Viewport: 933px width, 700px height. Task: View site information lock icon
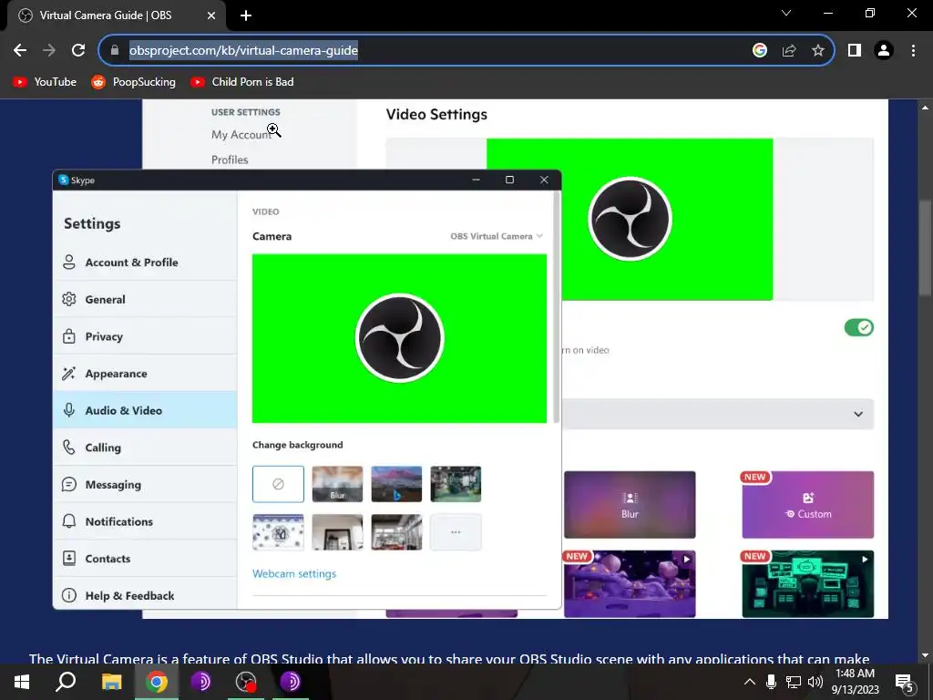click(115, 51)
